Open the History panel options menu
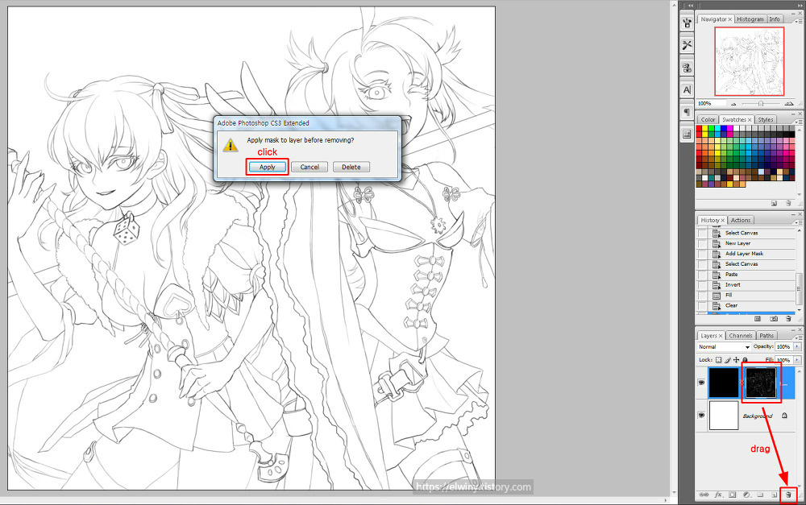The width and height of the screenshot is (806, 505). pyautogui.click(x=797, y=222)
